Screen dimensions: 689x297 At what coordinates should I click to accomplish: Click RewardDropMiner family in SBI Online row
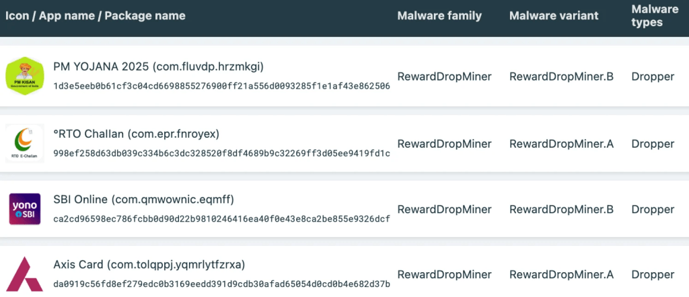[444, 209]
